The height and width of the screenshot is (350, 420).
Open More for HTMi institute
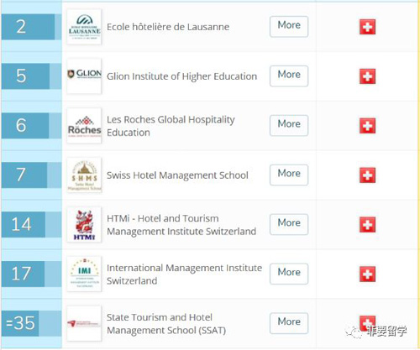pyautogui.click(x=289, y=224)
